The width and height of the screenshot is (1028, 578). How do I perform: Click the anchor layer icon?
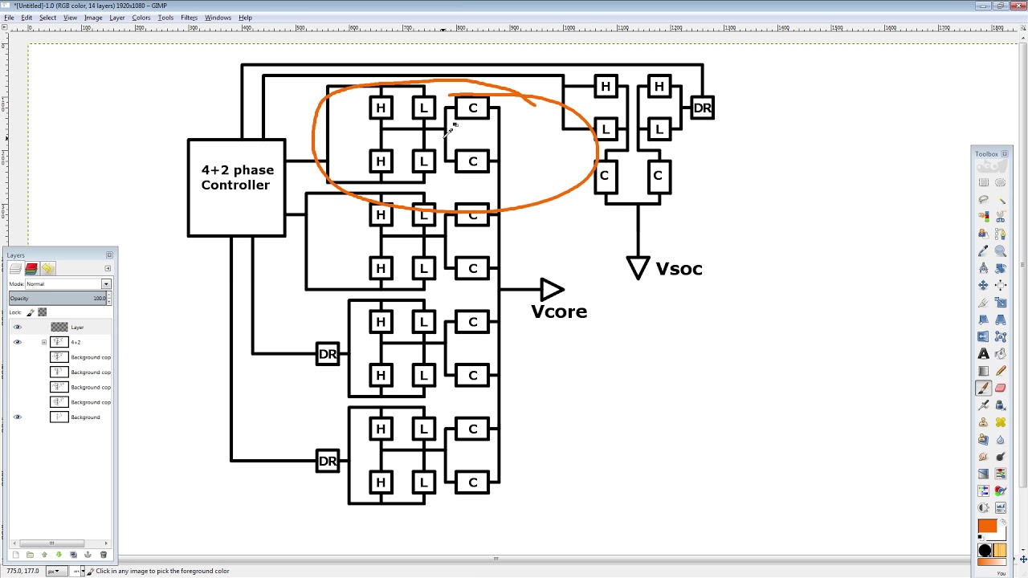coord(88,555)
